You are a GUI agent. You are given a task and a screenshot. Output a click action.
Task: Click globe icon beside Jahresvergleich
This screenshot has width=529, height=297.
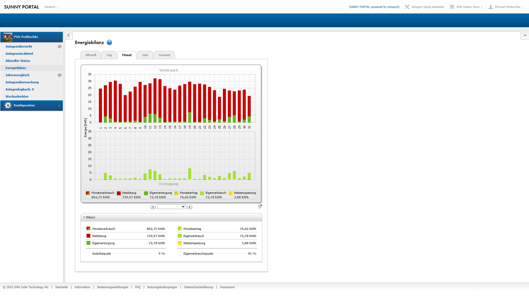click(x=60, y=75)
